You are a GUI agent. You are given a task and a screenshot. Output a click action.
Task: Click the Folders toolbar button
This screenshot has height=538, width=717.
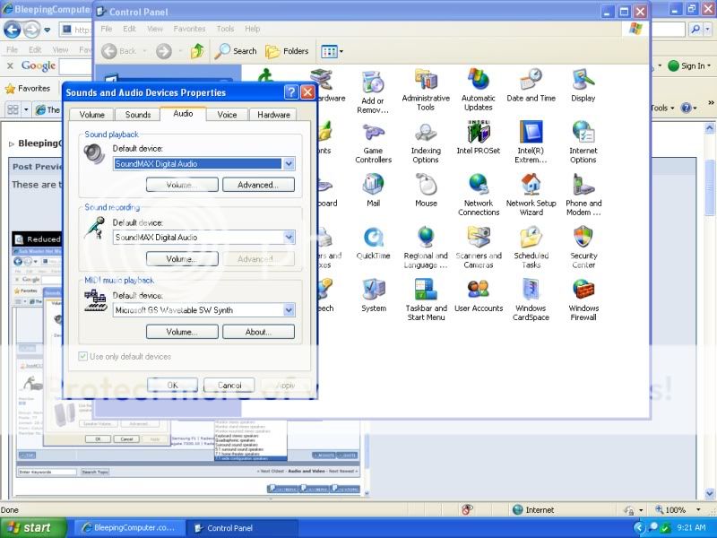coord(287,51)
